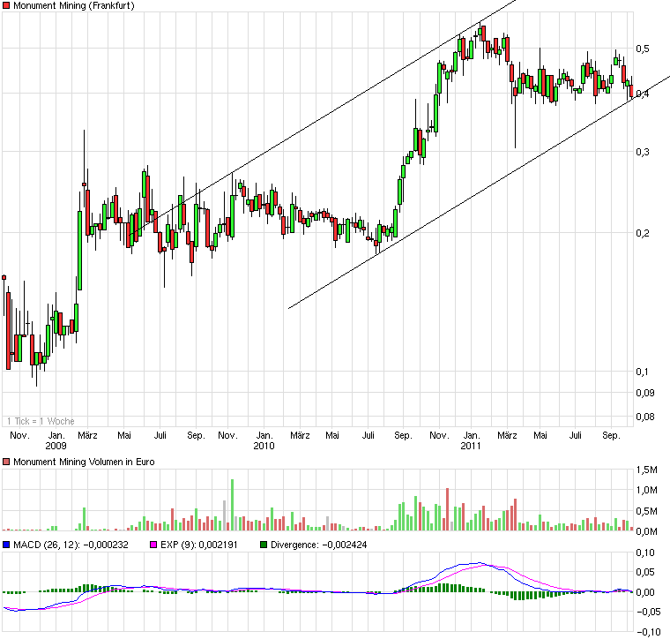Click the 0,10 MACD axis label
The width and height of the screenshot is (670, 639).
click(645, 553)
